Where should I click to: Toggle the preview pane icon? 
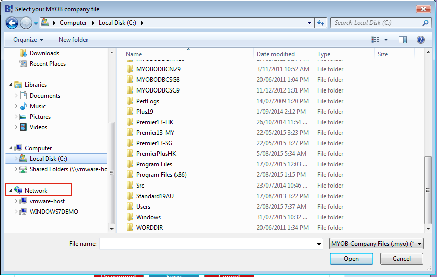click(x=403, y=40)
